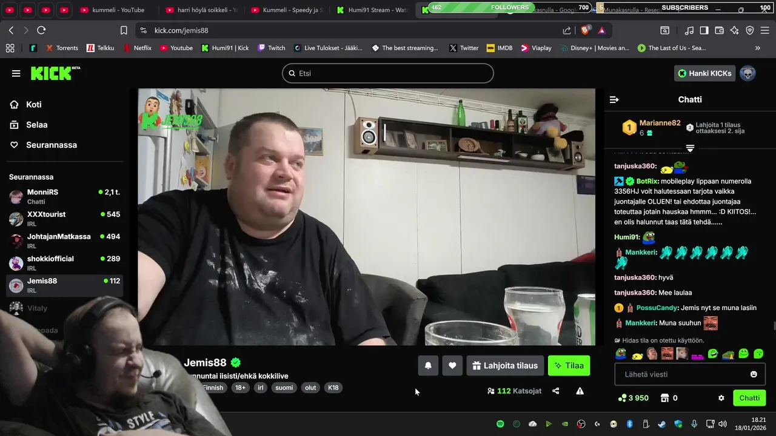Reload the page
Screen dimensions: 776x436
click(x=41, y=30)
